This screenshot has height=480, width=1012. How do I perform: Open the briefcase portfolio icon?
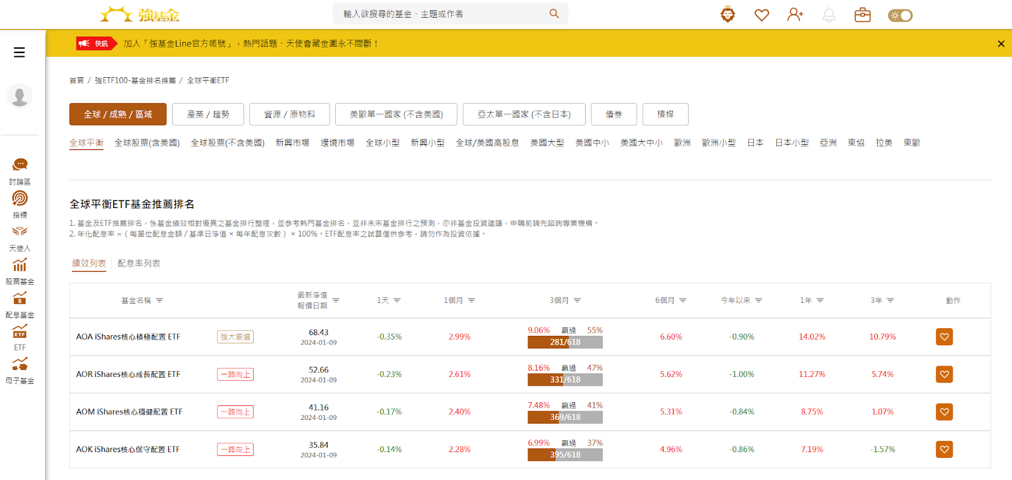click(x=862, y=15)
